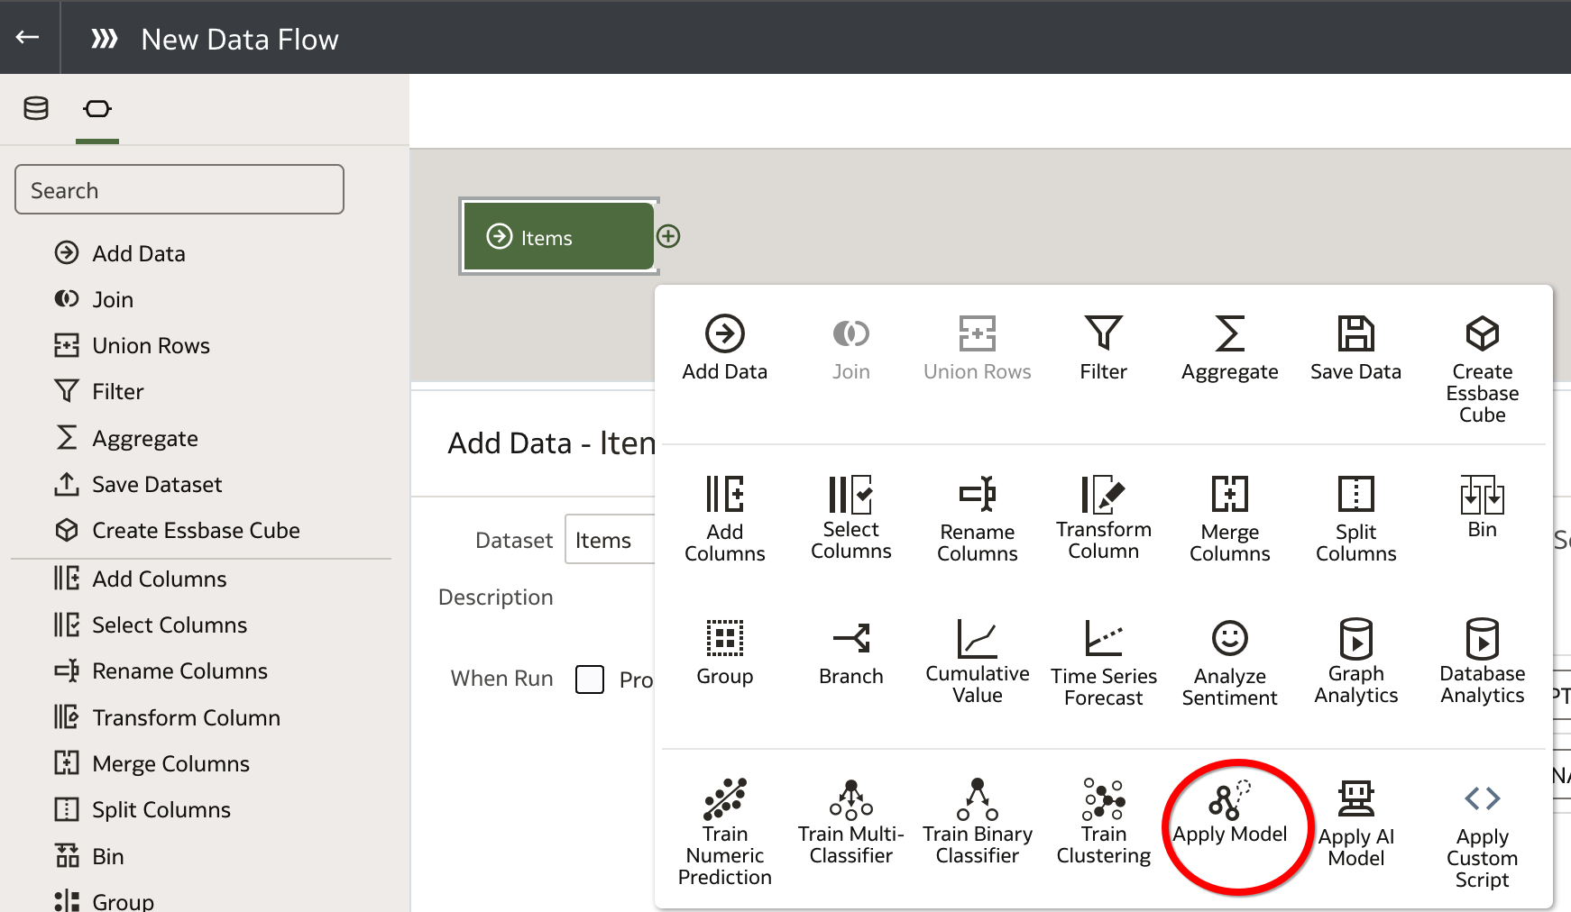This screenshot has width=1571, height=912.
Task: Toggle the When Run prompt checkbox
Action: coord(590,679)
